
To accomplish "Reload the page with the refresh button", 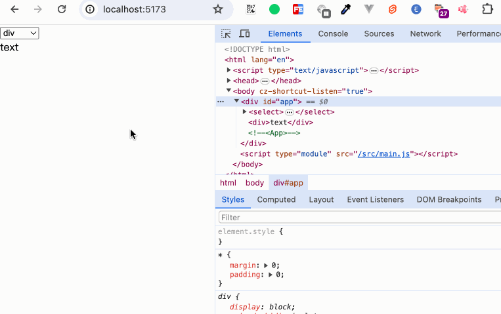I will [x=62, y=9].
